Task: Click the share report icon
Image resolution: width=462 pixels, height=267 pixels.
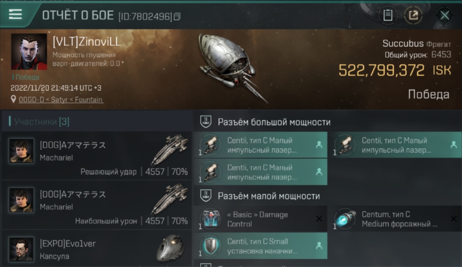Action: 413,15
